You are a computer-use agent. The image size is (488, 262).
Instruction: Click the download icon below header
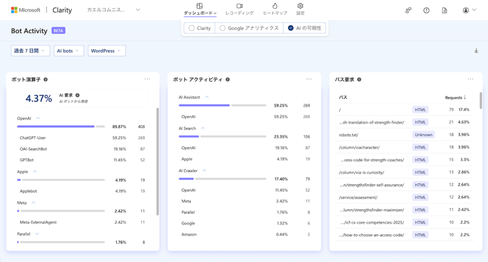[476, 50]
